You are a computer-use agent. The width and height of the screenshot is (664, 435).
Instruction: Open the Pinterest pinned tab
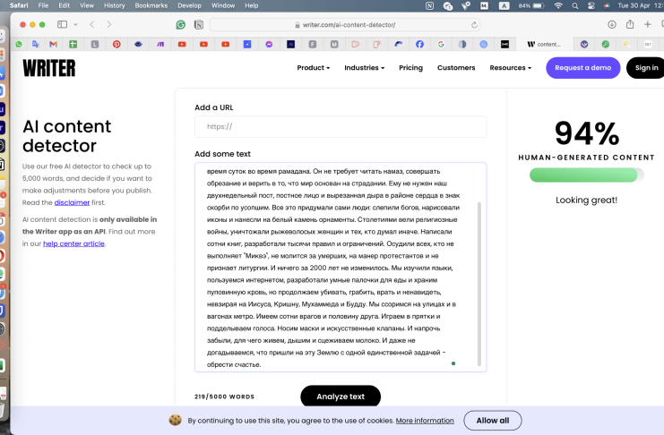coord(116,44)
